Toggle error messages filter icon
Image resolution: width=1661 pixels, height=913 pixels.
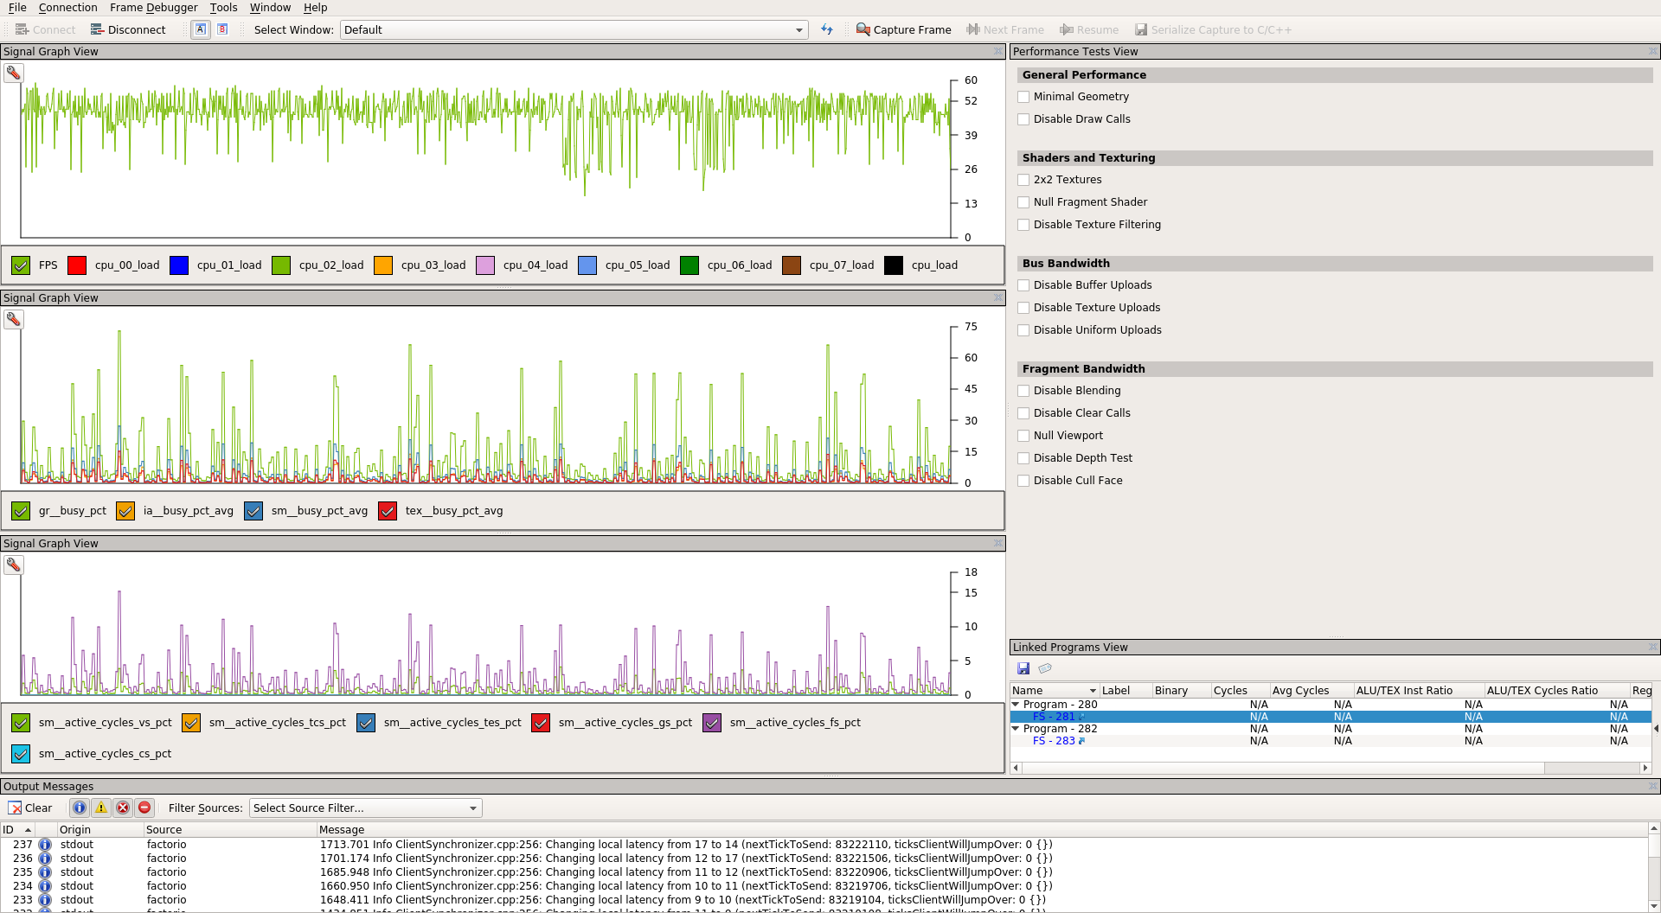coord(123,808)
